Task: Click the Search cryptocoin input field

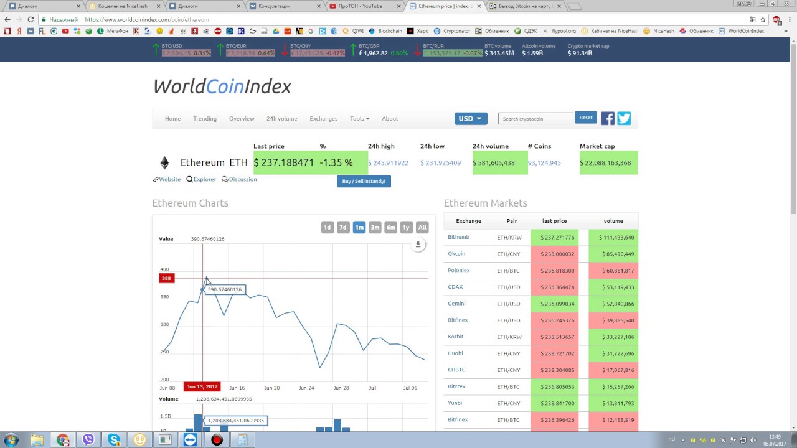Action: coord(535,119)
